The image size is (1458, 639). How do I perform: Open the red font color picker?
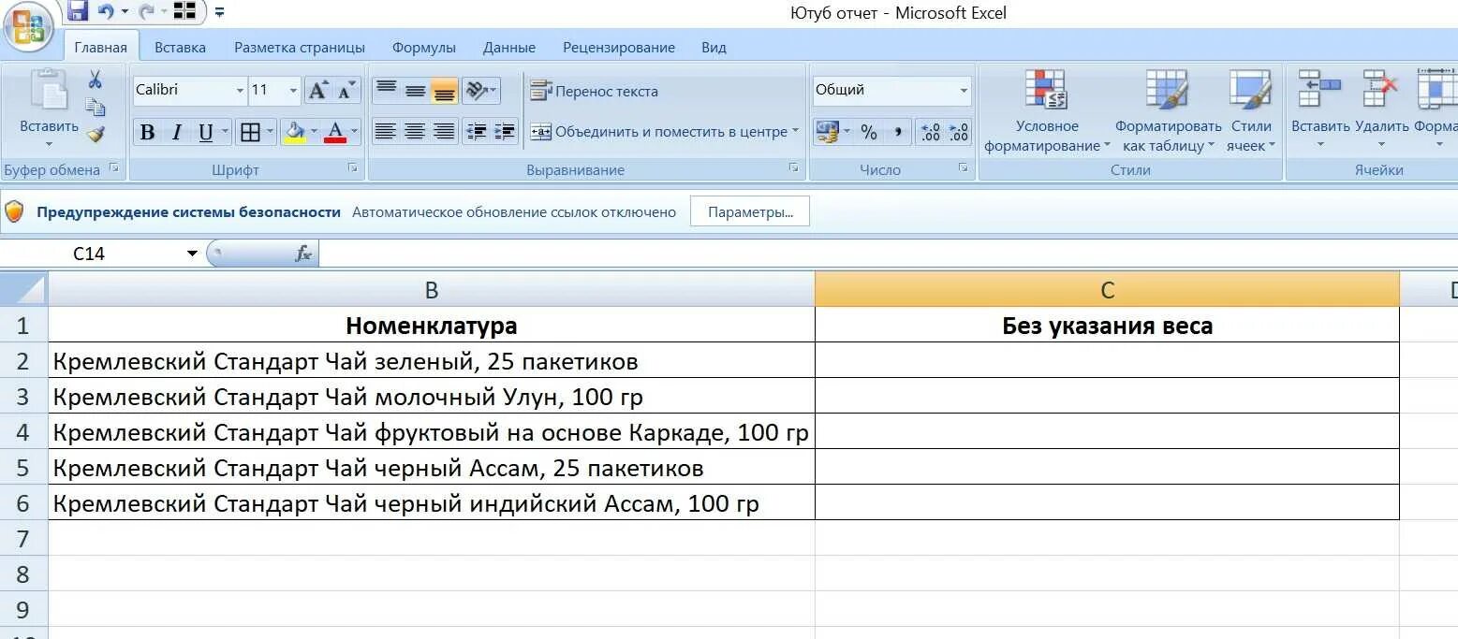[355, 132]
